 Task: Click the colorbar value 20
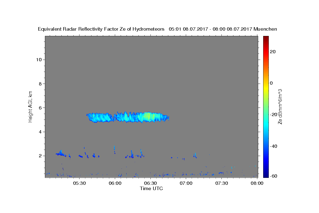(x=273, y=52)
